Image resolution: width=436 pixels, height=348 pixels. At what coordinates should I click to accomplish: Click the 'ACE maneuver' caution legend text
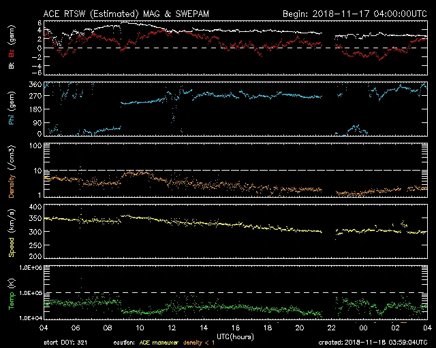[x=159, y=343]
